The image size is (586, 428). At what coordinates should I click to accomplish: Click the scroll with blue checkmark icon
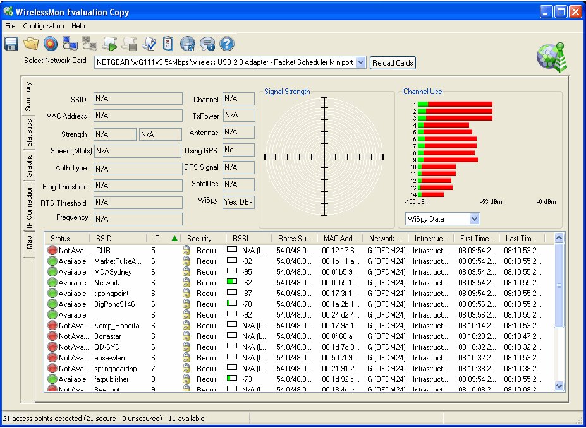coord(149,44)
